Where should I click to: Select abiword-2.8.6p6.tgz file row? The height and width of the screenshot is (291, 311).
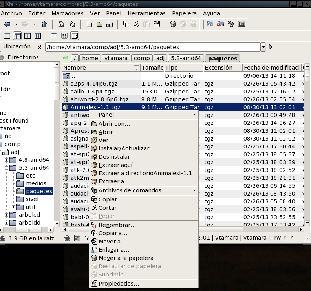click(x=183, y=99)
